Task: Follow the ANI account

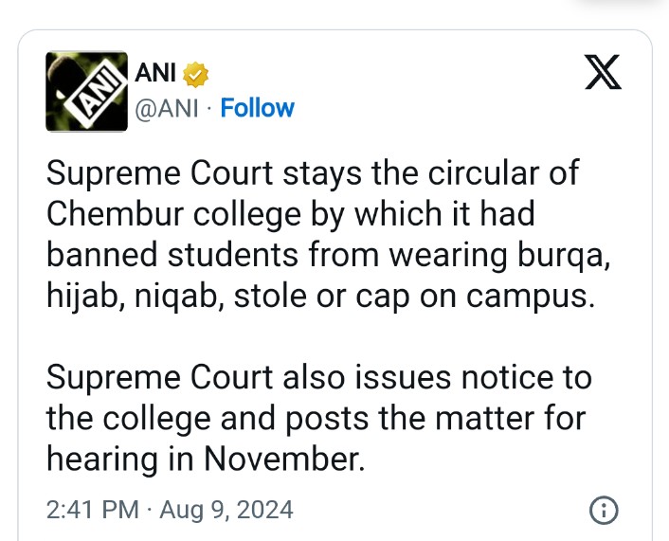Action: click(258, 108)
